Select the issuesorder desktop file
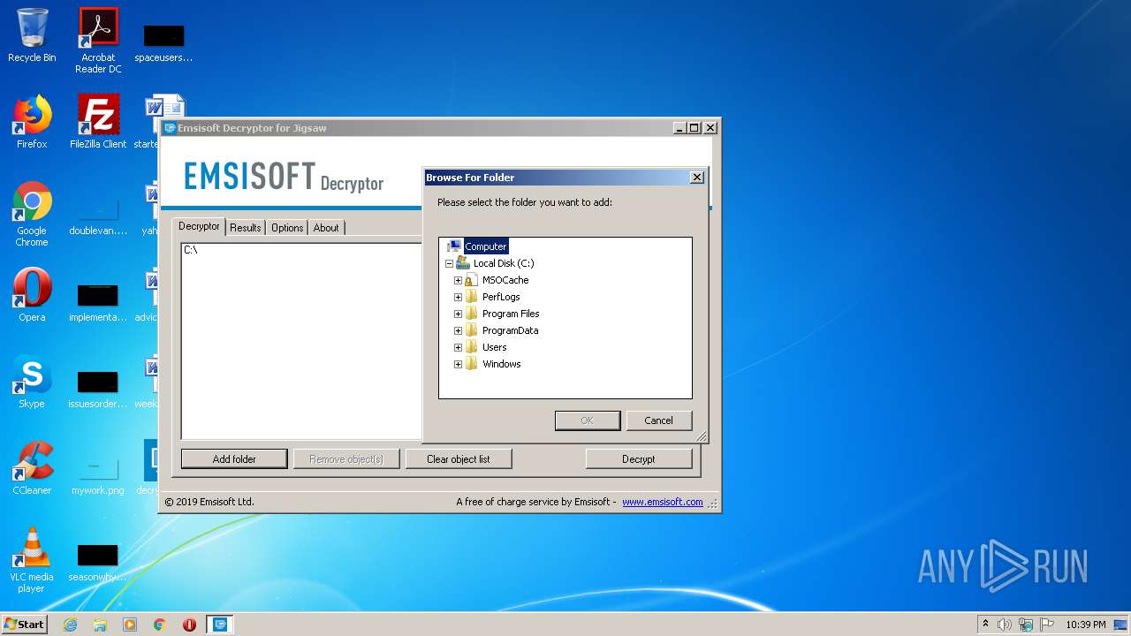Viewport: 1131px width, 636px height. [98, 389]
